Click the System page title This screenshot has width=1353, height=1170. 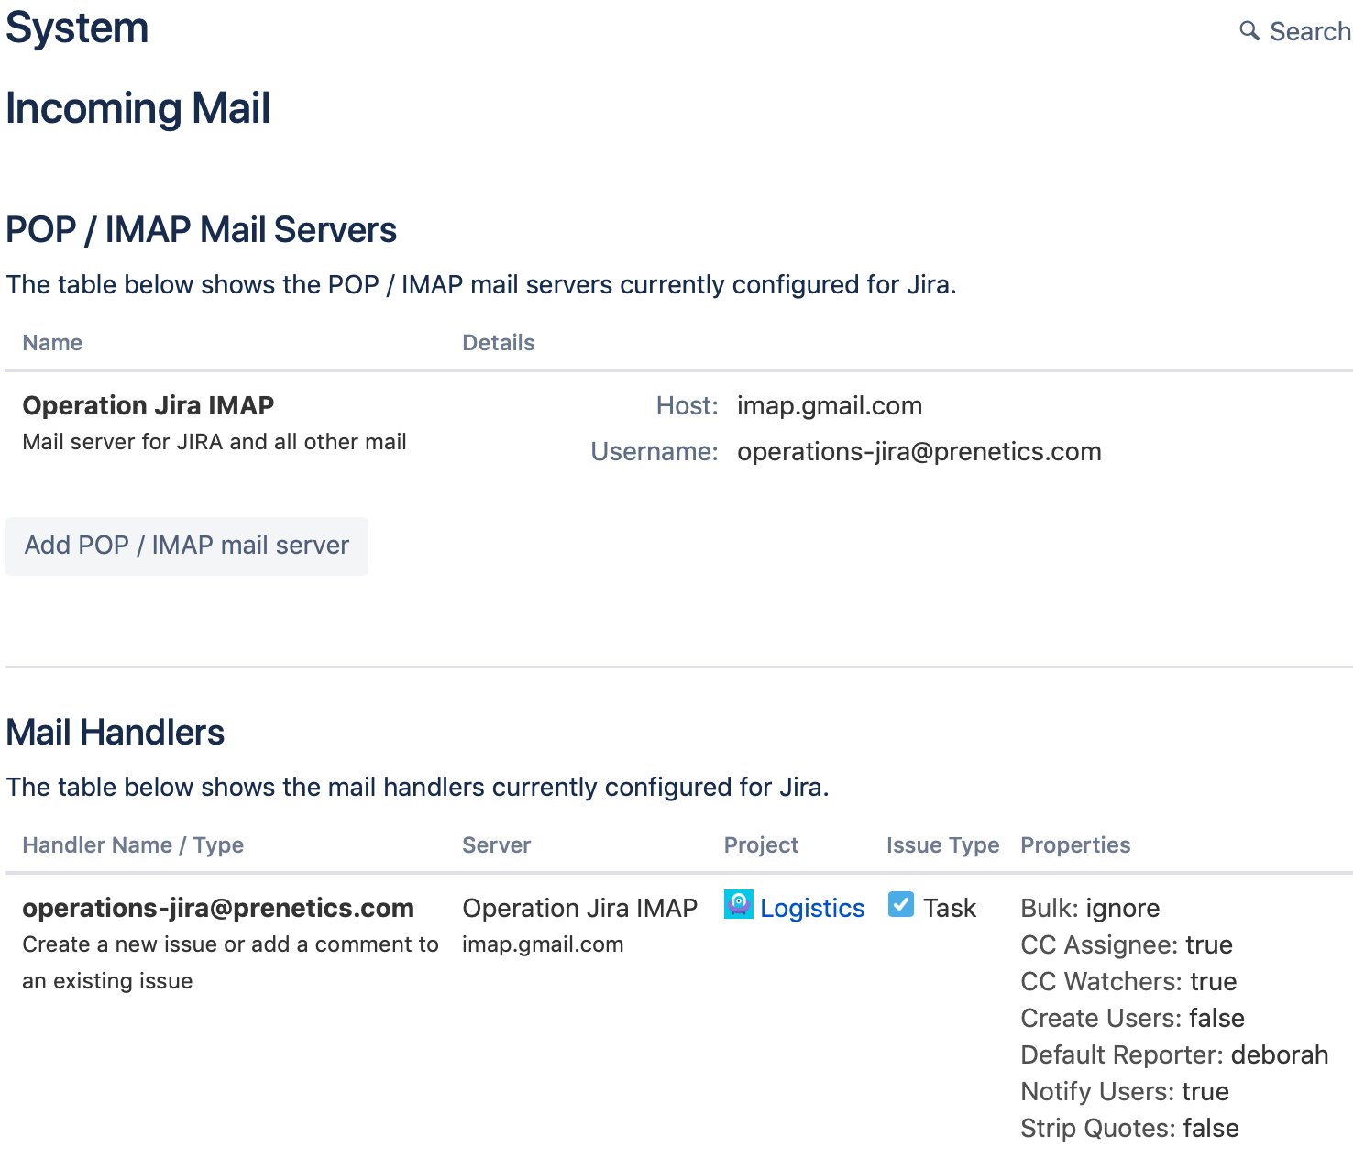coord(77,28)
